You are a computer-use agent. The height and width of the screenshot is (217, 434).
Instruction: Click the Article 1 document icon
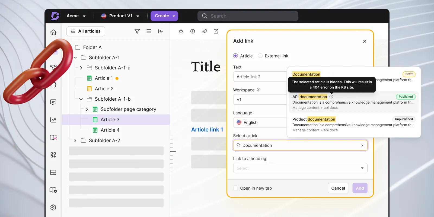pyautogui.click(x=89, y=78)
